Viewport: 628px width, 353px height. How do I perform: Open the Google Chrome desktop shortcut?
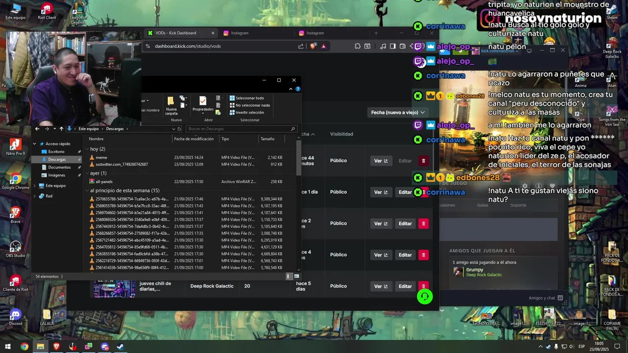pyautogui.click(x=15, y=182)
